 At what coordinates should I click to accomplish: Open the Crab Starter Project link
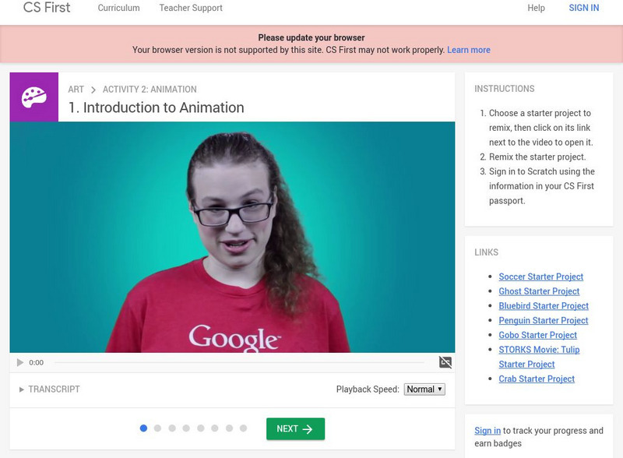point(537,379)
